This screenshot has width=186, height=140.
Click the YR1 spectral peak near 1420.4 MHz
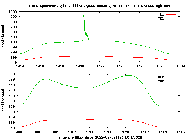click(84, 16)
